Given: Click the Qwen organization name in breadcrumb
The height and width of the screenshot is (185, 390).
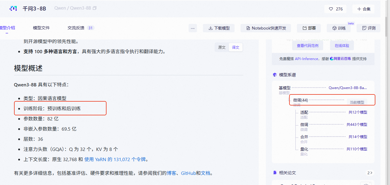Looking at the screenshot, I should [60, 8].
